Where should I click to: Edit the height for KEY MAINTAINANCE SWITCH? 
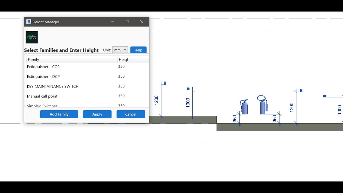(121, 86)
